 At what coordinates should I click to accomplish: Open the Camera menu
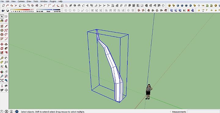tap(21, 2)
